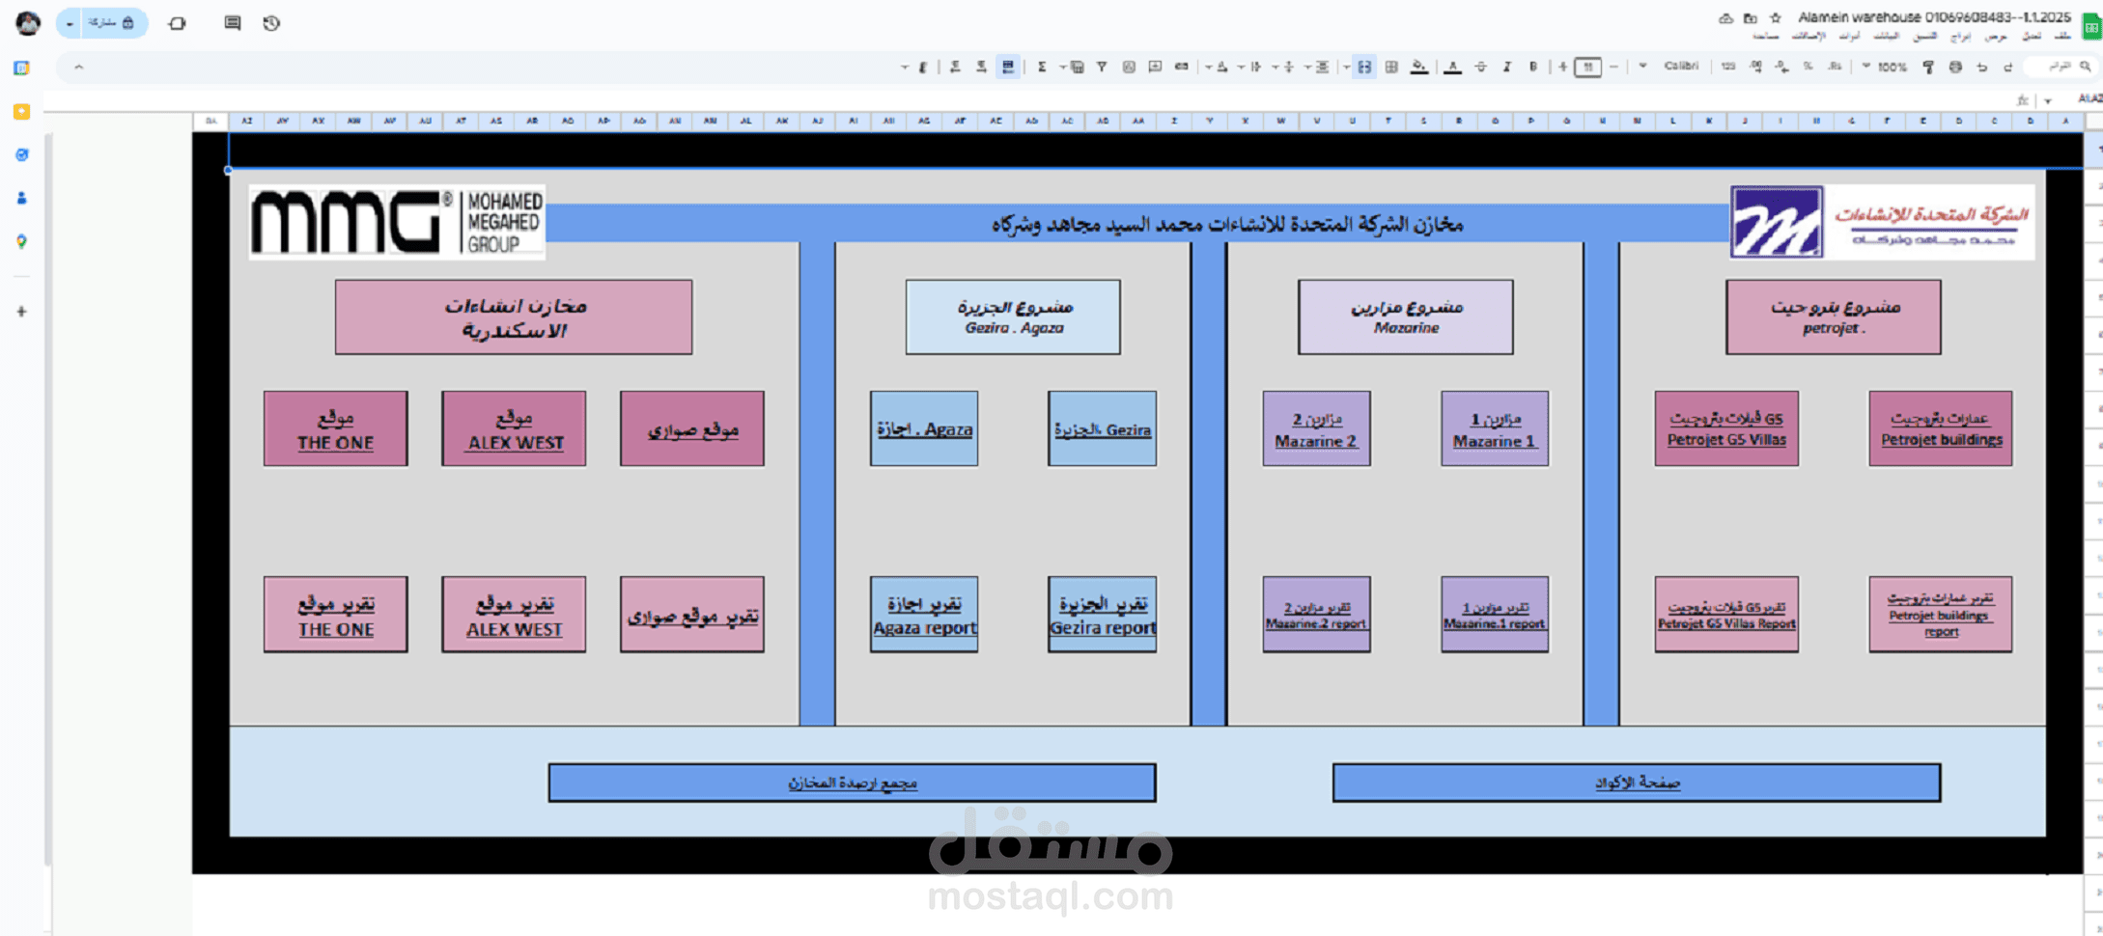Click the version history clock icon
Image resolution: width=2103 pixels, height=936 pixels.
click(271, 23)
